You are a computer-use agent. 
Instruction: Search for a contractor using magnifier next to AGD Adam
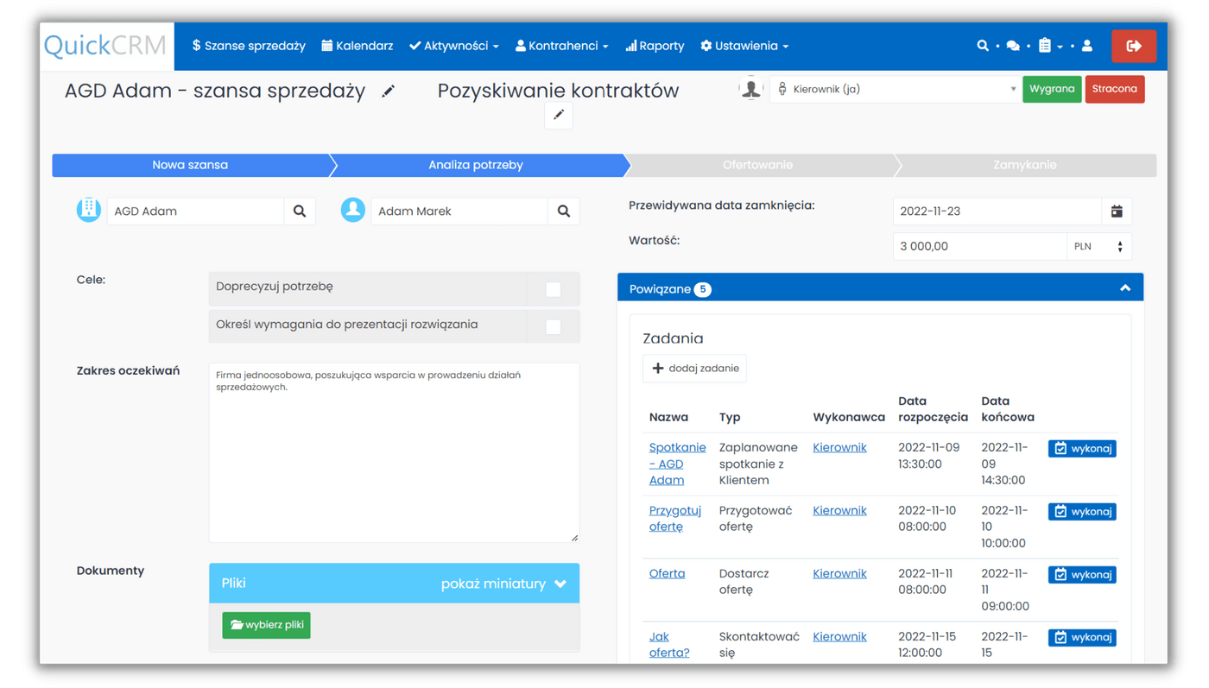(300, 211)
